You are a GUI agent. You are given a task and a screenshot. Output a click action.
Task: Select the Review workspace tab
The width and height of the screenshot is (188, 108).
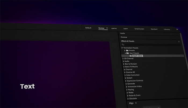click(x=101, y=28)
